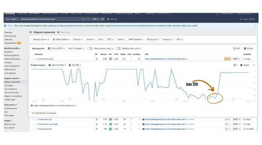Click SF badge 6 for charcuterie cups
Viewport: 262px width, 145px height.
(x=96, y=59)
